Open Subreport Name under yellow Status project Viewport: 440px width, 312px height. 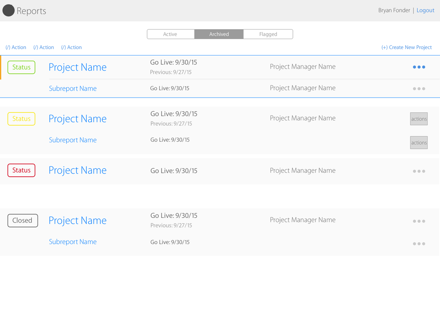[x=73, y=140]
